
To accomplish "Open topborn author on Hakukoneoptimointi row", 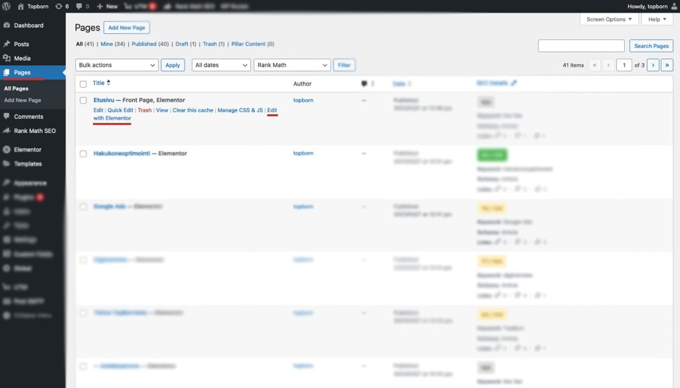I will 303,153.
